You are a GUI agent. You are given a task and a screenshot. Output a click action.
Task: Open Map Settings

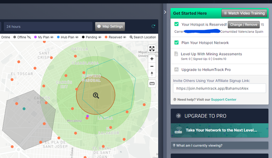click(110, 26)
